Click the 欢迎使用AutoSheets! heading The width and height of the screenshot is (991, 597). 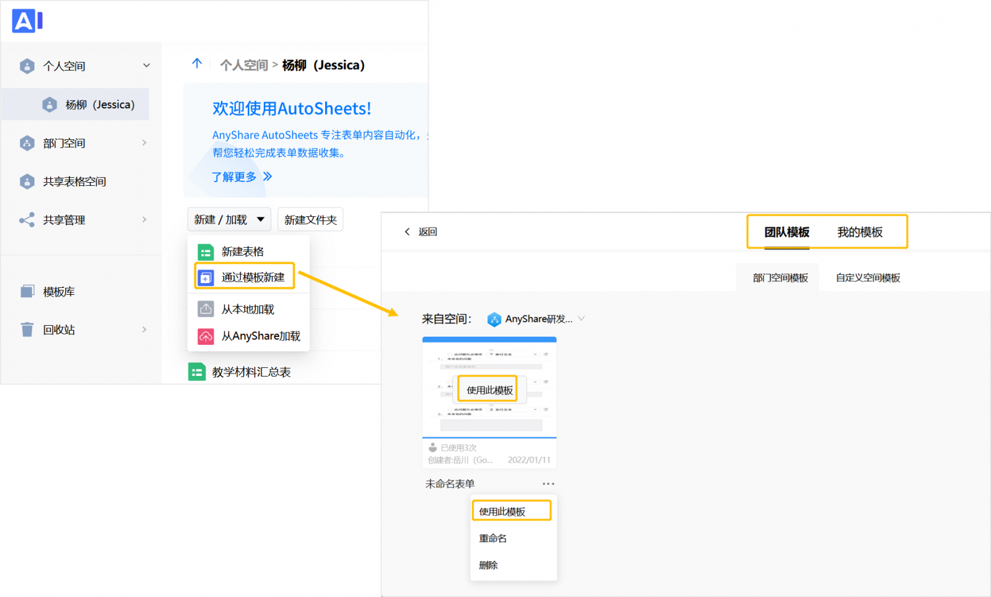click(x=292, y=108)
